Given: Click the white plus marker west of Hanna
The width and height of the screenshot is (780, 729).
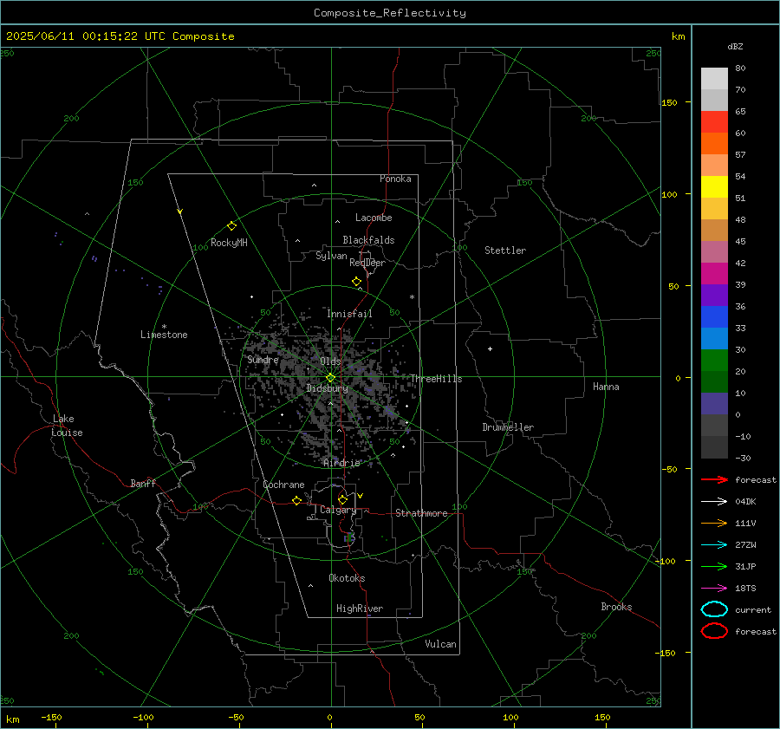Looking at the screenshot, I should click(490, 348).
